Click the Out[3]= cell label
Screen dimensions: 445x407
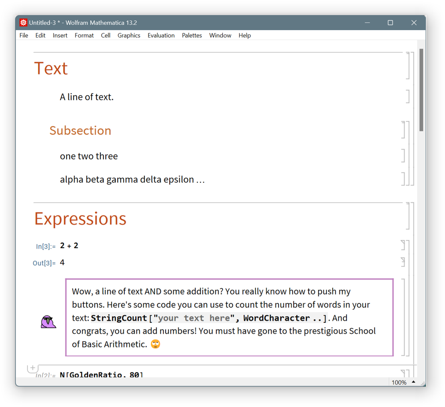point(44,263)
